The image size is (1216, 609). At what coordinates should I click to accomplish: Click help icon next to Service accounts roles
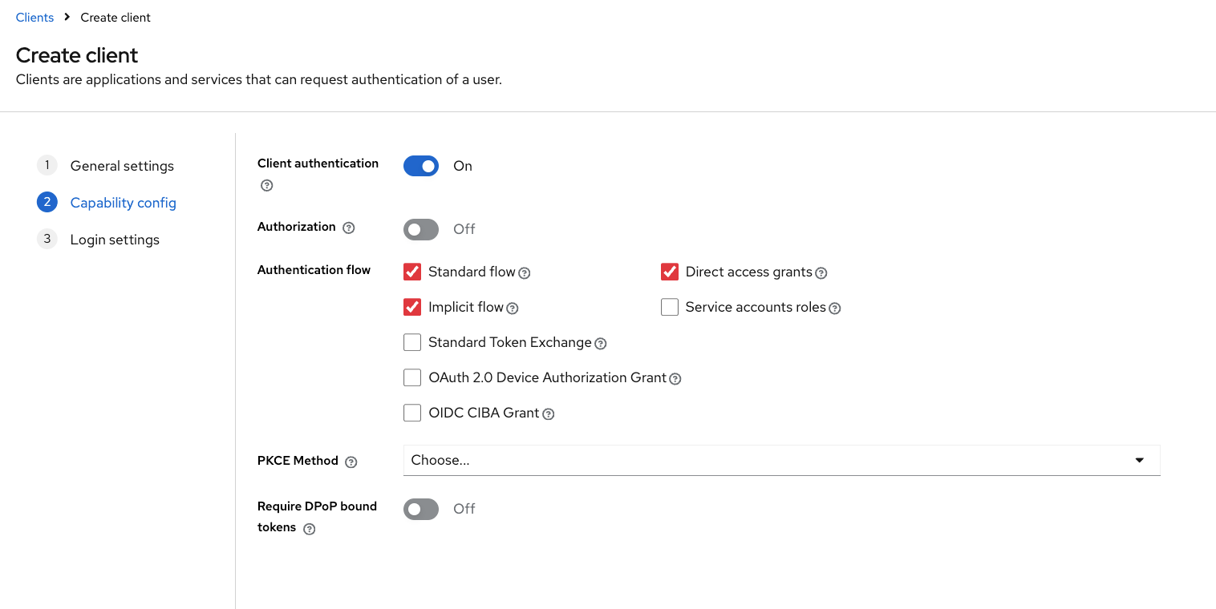[835, 309]
